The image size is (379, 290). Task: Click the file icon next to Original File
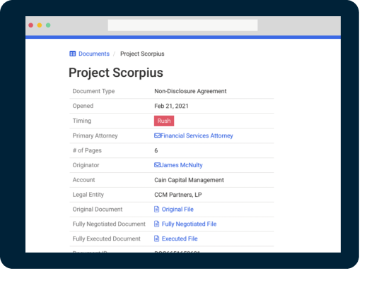pyautogui.click(x=157, y=209)
